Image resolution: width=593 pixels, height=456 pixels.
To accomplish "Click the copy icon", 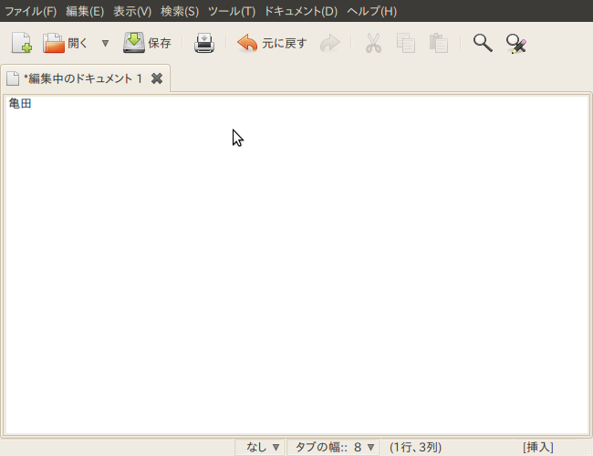I will point(406,43).
